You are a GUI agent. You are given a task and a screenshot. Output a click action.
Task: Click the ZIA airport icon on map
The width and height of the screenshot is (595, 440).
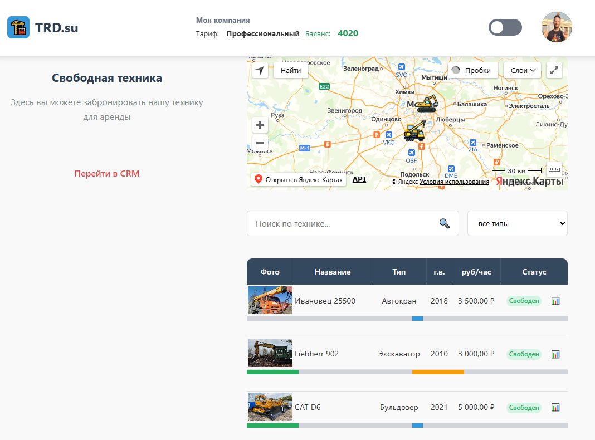tap(473, 143)
